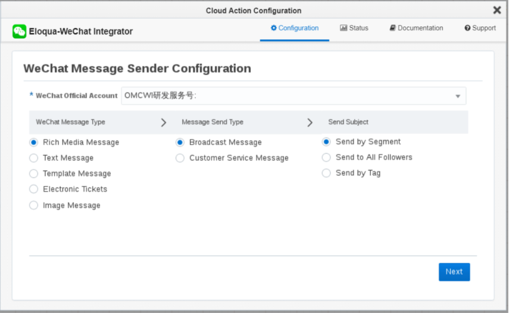The height and width of the screenshot is (313, 509).
Task: Choose Template Message option
Action: pyautogui.click(x=34, y=174)
